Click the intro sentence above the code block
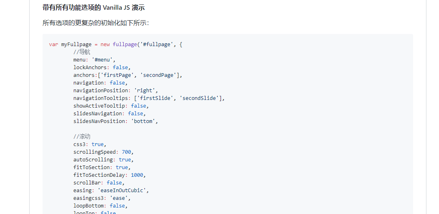This screenshot has height=214, width=439. pyautogui.click(x=96, y=23)
